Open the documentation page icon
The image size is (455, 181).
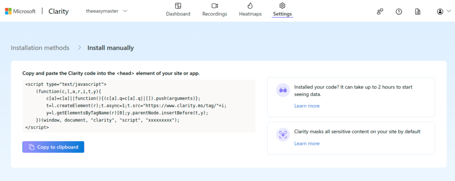click(x=418, y=12)
